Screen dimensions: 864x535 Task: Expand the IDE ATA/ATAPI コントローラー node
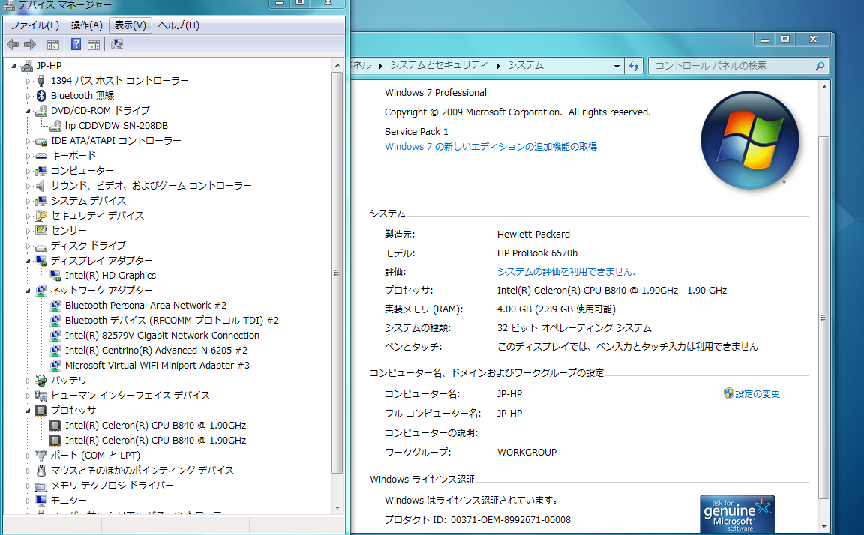click(x=28, y=141)
